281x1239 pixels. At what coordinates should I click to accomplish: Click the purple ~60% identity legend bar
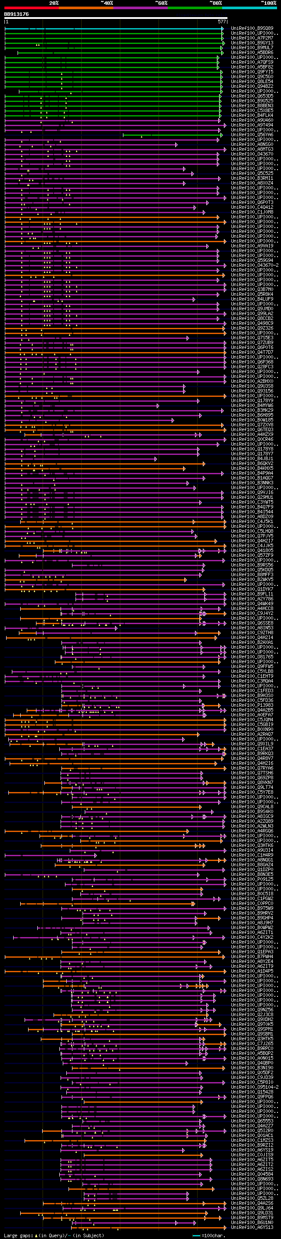coord(141,8)
